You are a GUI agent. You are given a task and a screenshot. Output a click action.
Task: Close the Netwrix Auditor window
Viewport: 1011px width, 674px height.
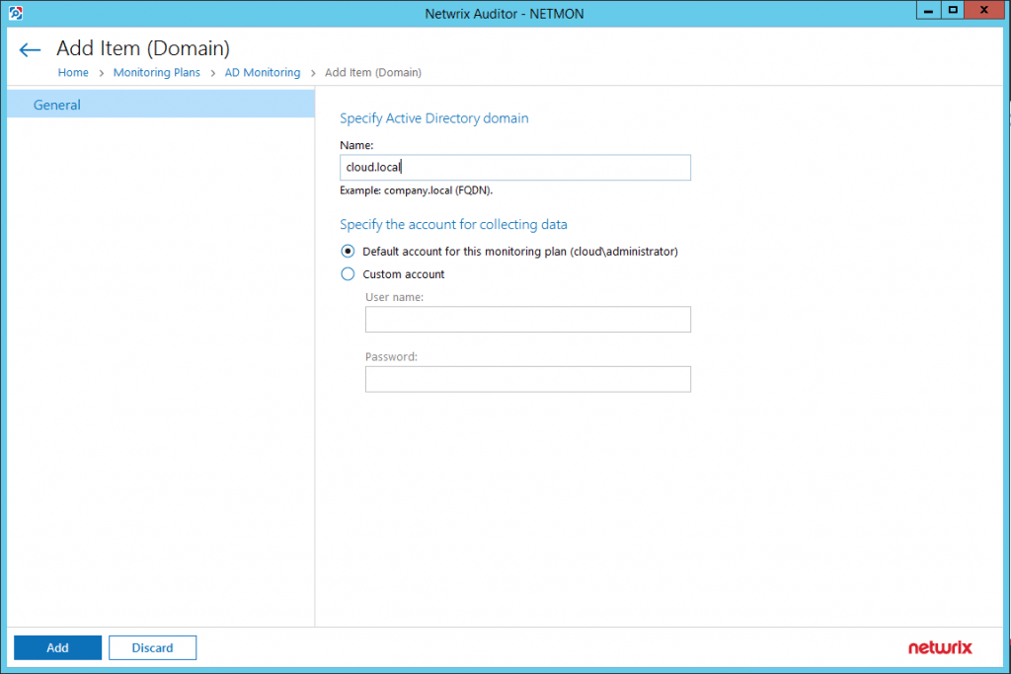coord(984,10)
